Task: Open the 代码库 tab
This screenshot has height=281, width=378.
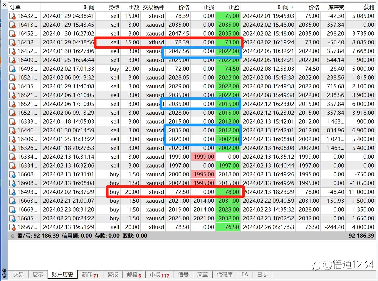Action: point(225,275)
